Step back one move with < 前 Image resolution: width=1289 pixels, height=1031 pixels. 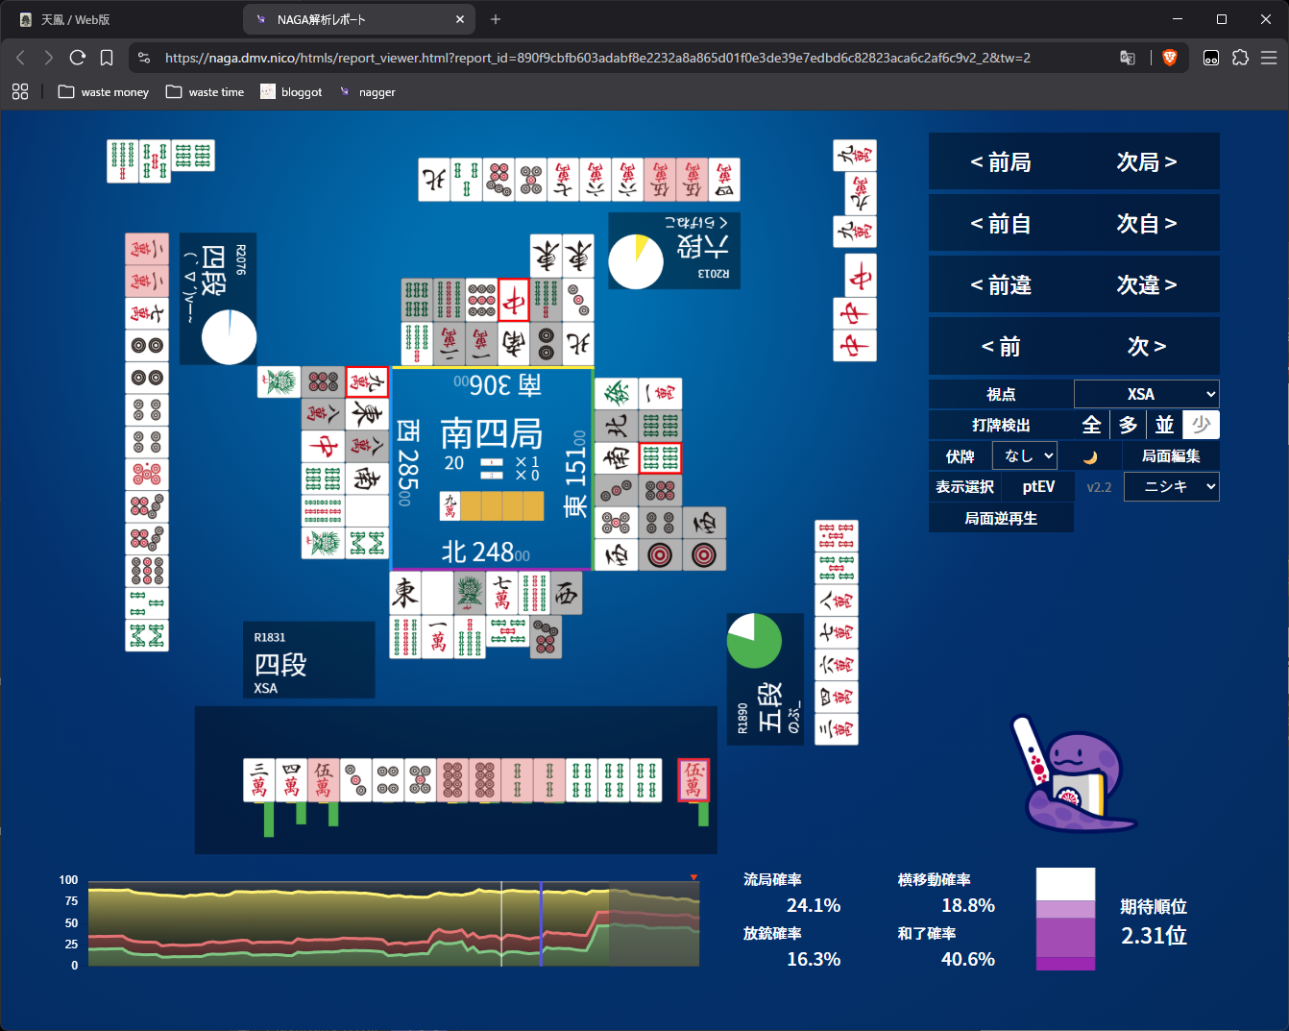pyautogui.click(x=1001, y=347)
